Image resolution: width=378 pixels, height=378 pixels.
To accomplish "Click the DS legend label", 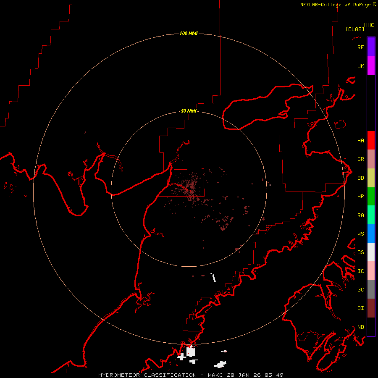I will click(360, 252).
